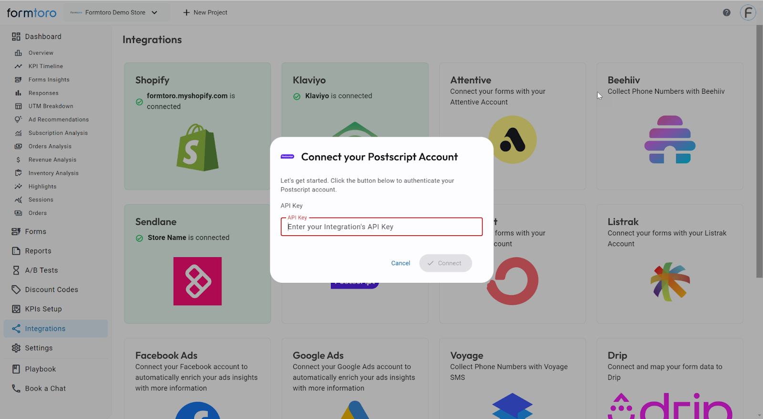Open the Beehiiv integration card
This screenshot has height=419, width=763.
coord(670,126)
